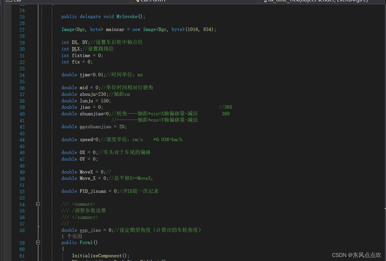The width and height of the screenshot is (386, 261).
Task: Click the '/// </summary>' closing tag
Action: (80, 217)
